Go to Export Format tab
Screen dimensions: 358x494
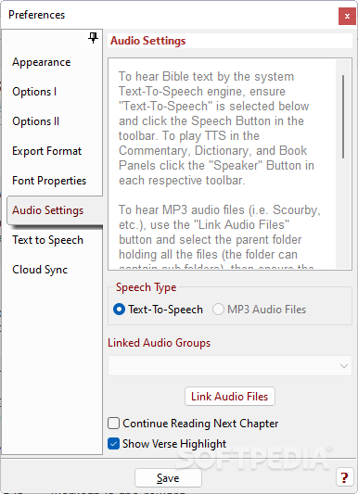(46, 151)
